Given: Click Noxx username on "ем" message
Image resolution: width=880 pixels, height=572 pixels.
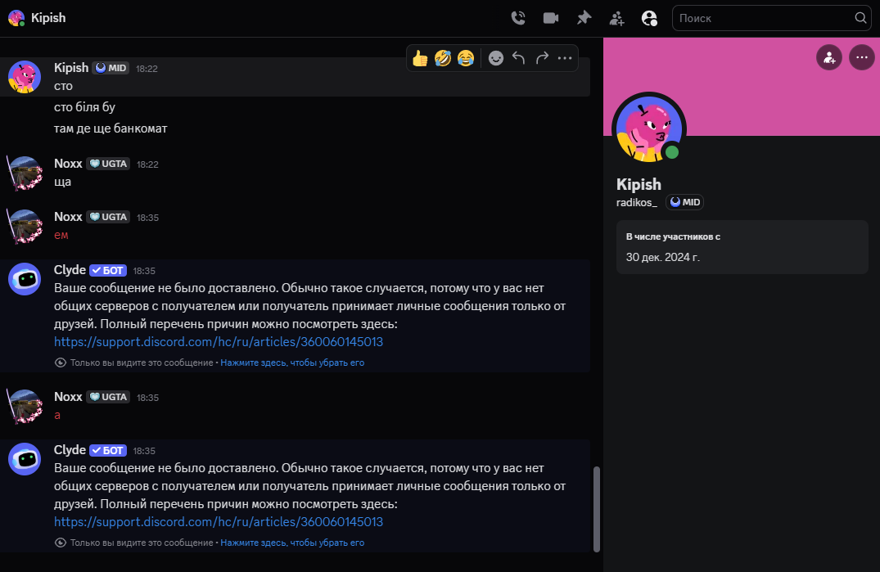Looking at the screenshot, I should (68, 217).
